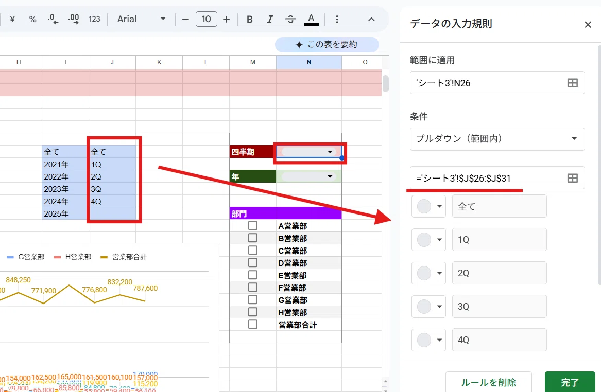This screenshot has width=601, height=392.
Task: Click the 1Q option text field
Action: click(x=499, y=240)
